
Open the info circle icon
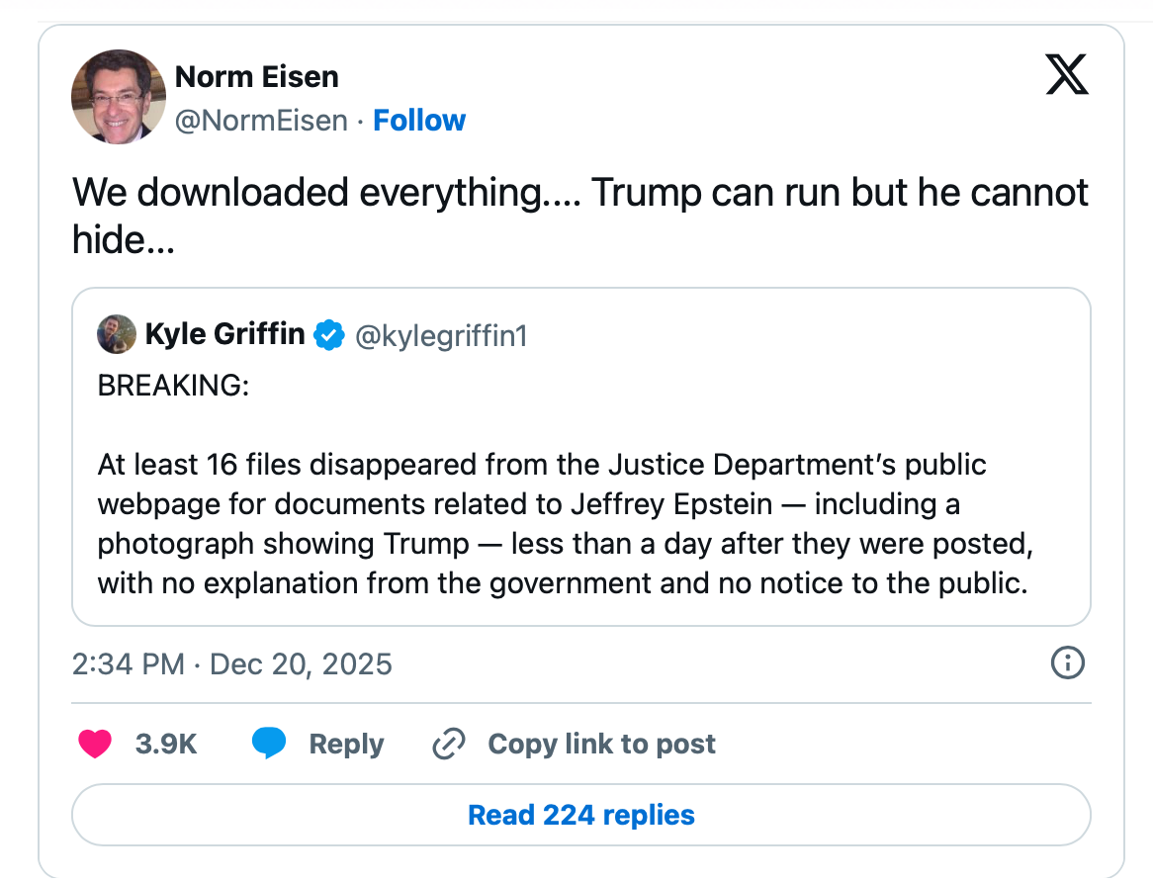pyautogui.click(x=1067, y=662)
